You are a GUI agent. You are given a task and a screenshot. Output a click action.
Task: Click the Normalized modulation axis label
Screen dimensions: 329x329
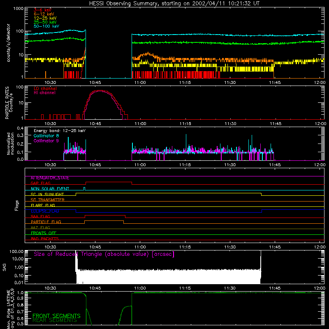tap(10, 144)
